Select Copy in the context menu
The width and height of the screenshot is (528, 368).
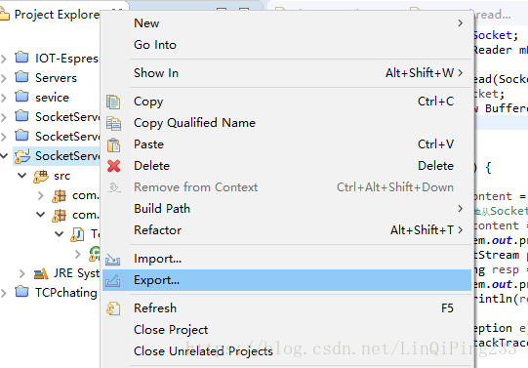coord(287,102)
